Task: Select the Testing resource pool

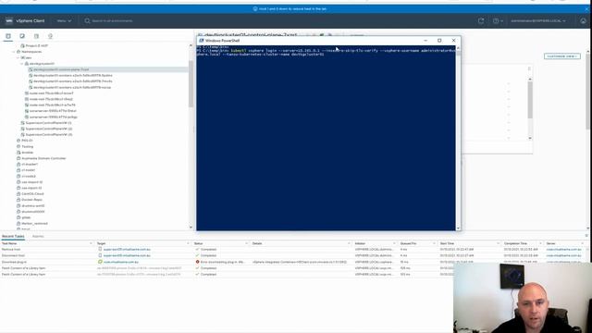Action: point(27,146)
